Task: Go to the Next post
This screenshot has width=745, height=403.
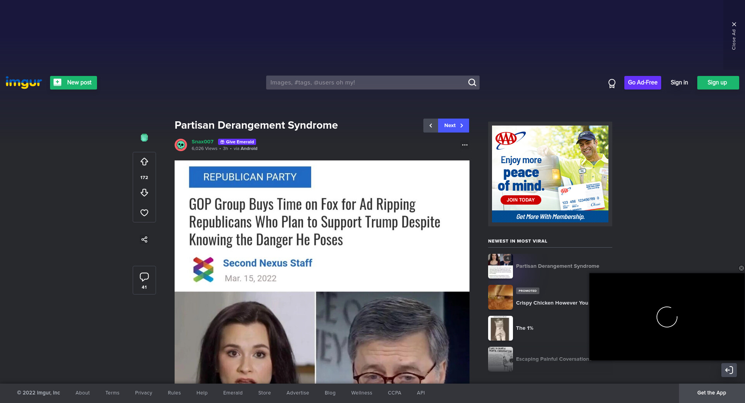Action: tap(453, 126)
